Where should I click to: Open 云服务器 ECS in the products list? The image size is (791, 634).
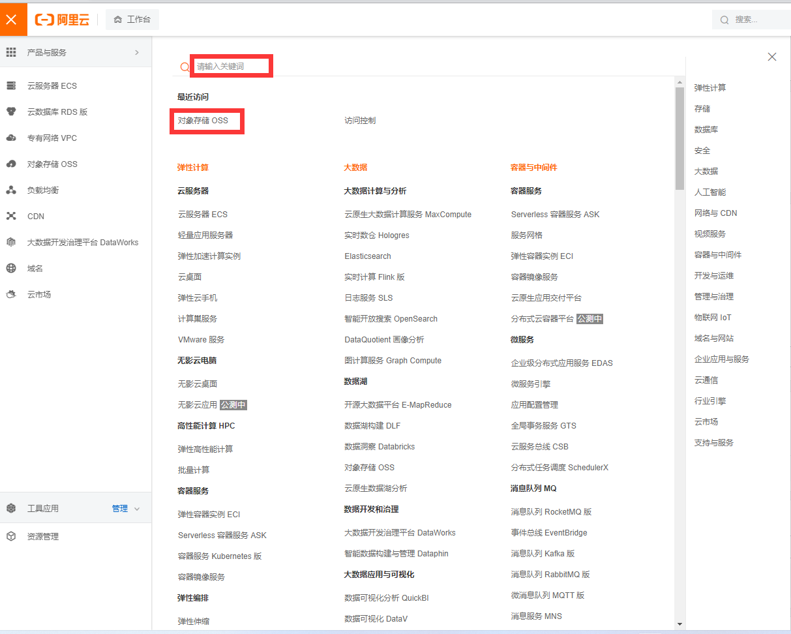203,214
